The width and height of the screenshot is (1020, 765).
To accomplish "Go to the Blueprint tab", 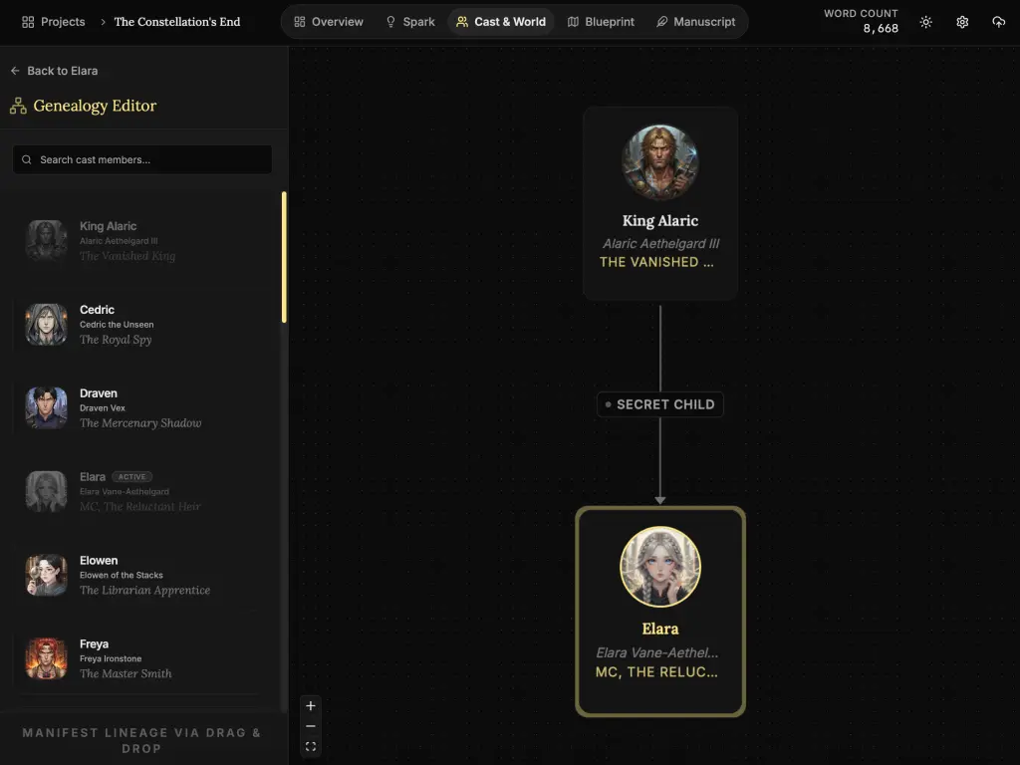I will (601, 22).
